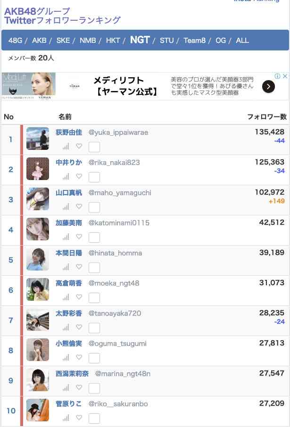
Task: Click the ad info icon
Action: pyautogui.click(x=277, y=76)
